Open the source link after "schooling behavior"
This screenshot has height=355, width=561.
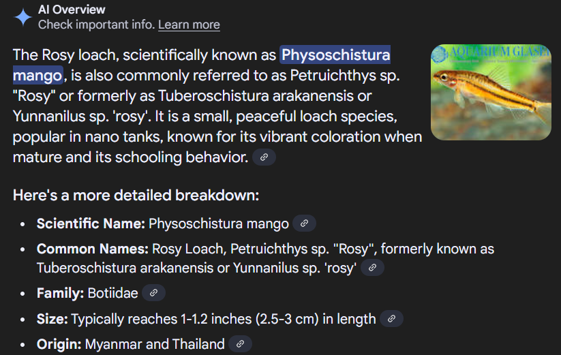click(264, 157)
